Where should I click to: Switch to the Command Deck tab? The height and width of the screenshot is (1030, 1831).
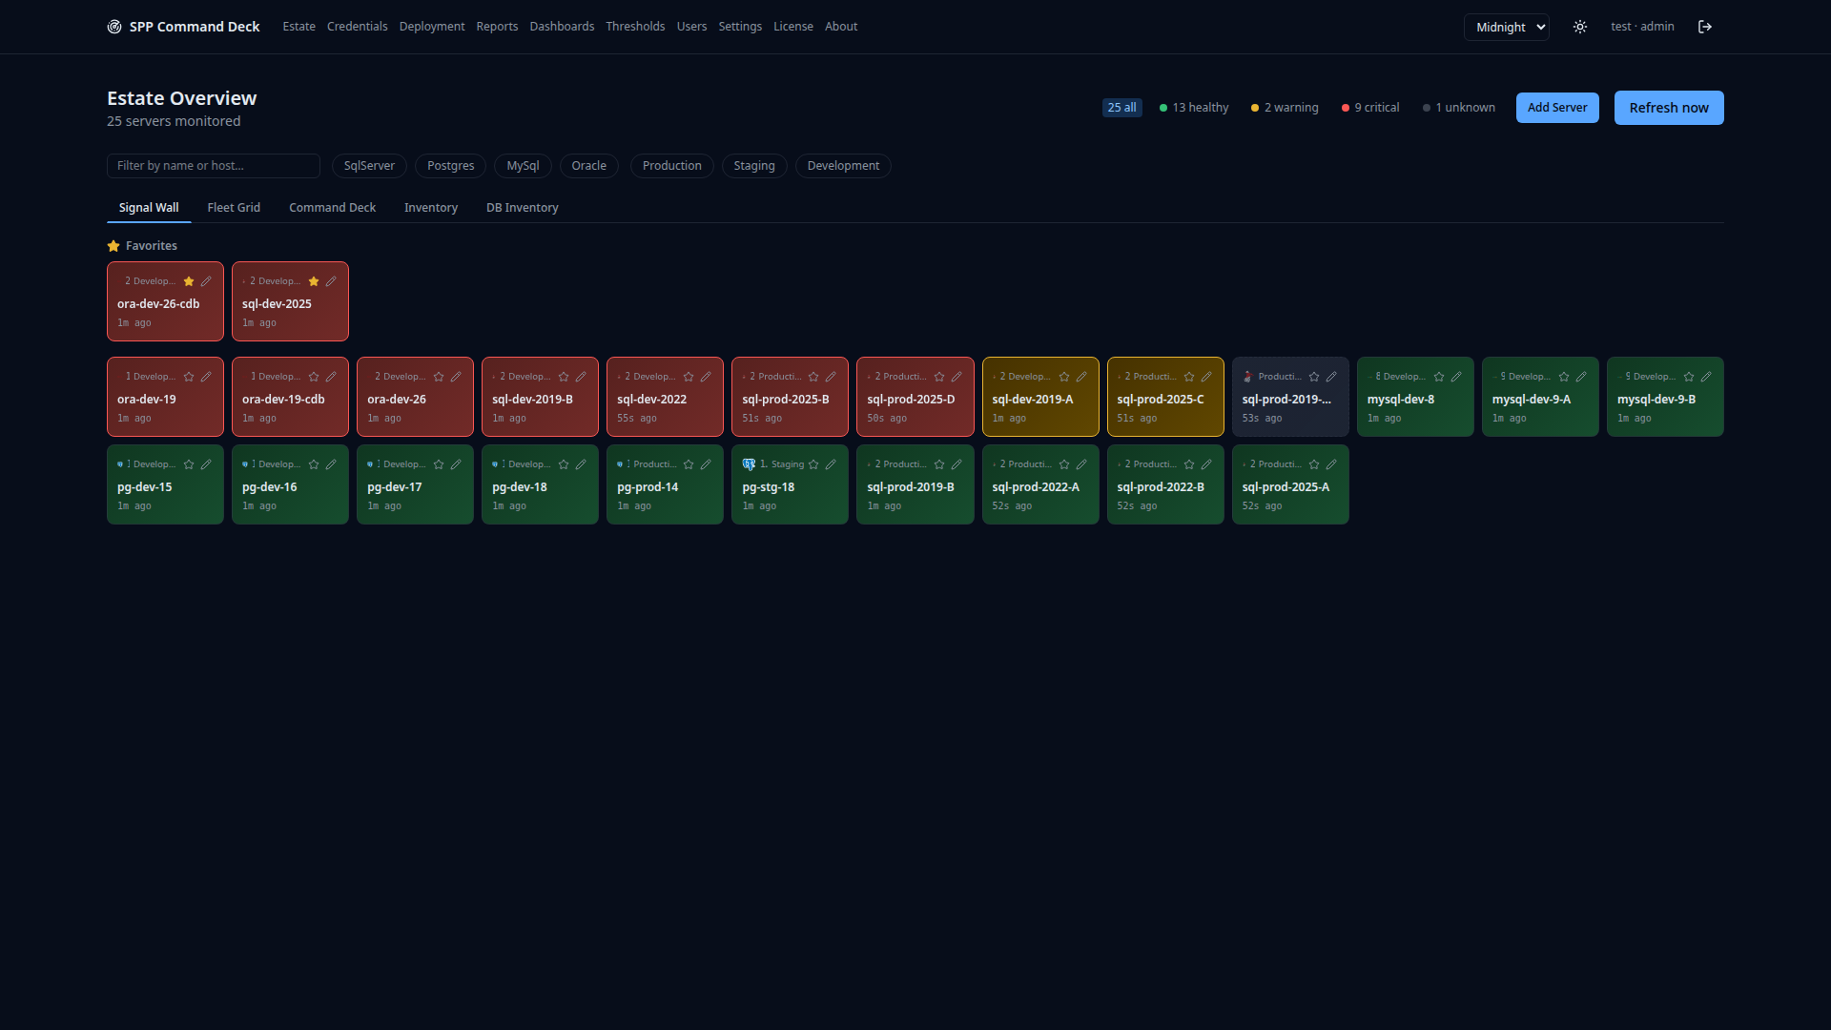click(x=332, y=208)
